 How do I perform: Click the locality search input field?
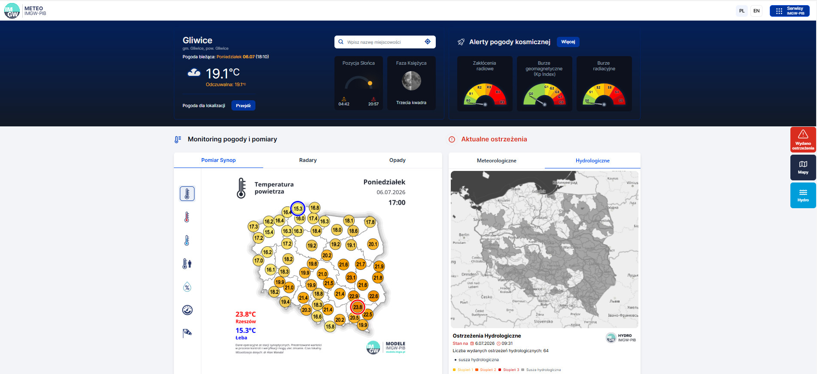point(385,42)
